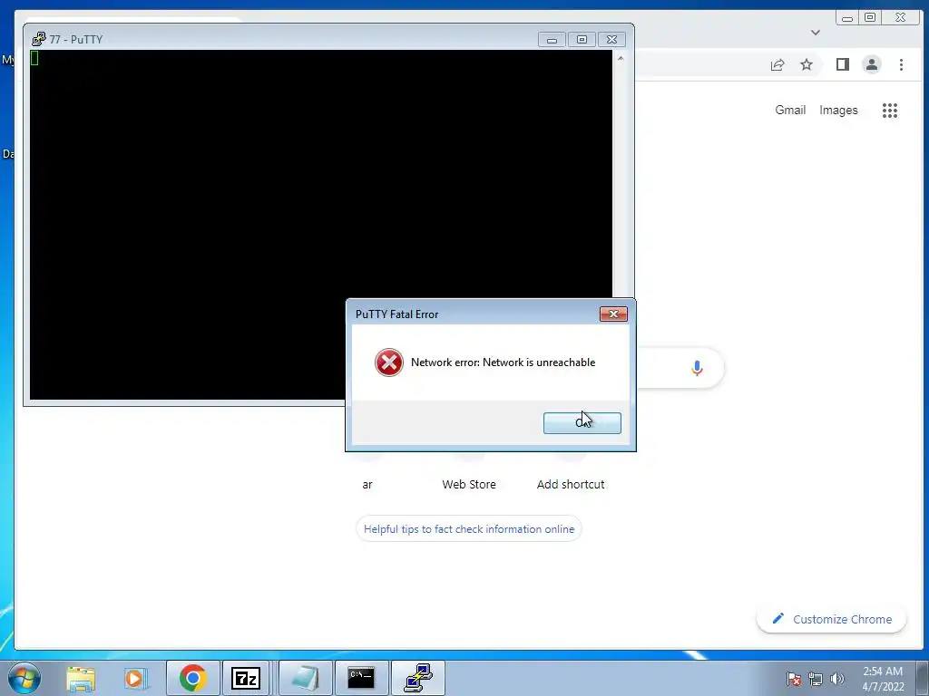This screenshot has height=696, width=929.
Task: Search by voice microphone icon
Action: point(697,368)
